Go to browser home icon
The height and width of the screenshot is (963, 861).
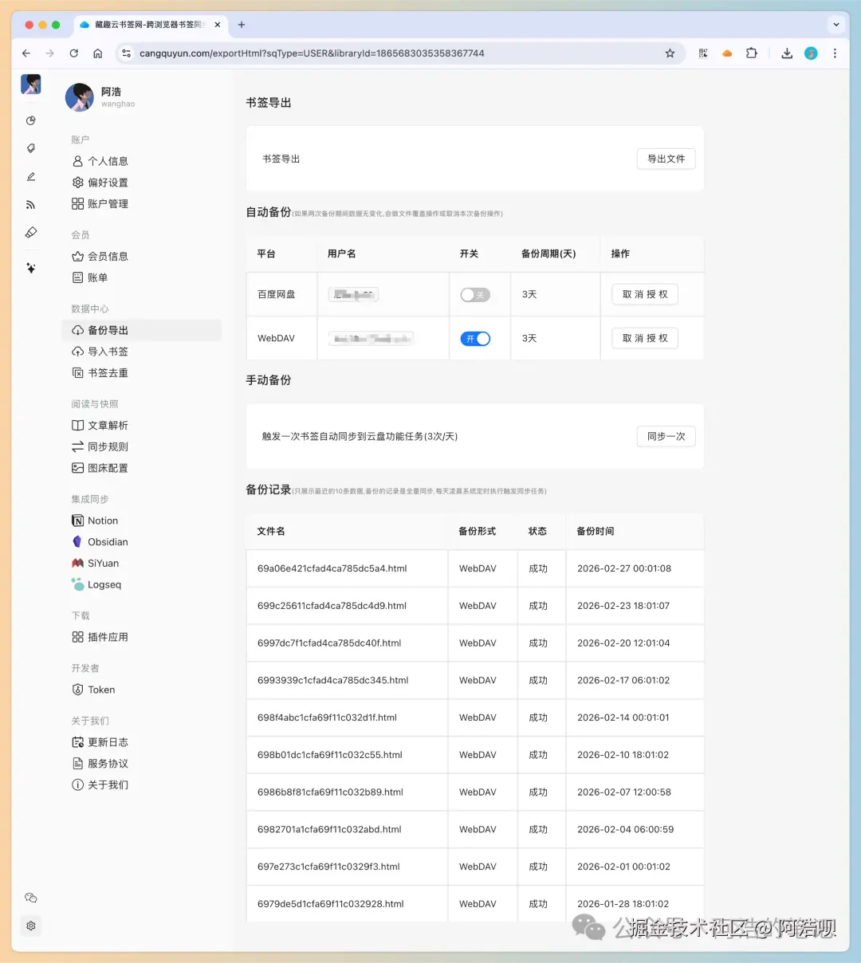click(x=97, y=53)
